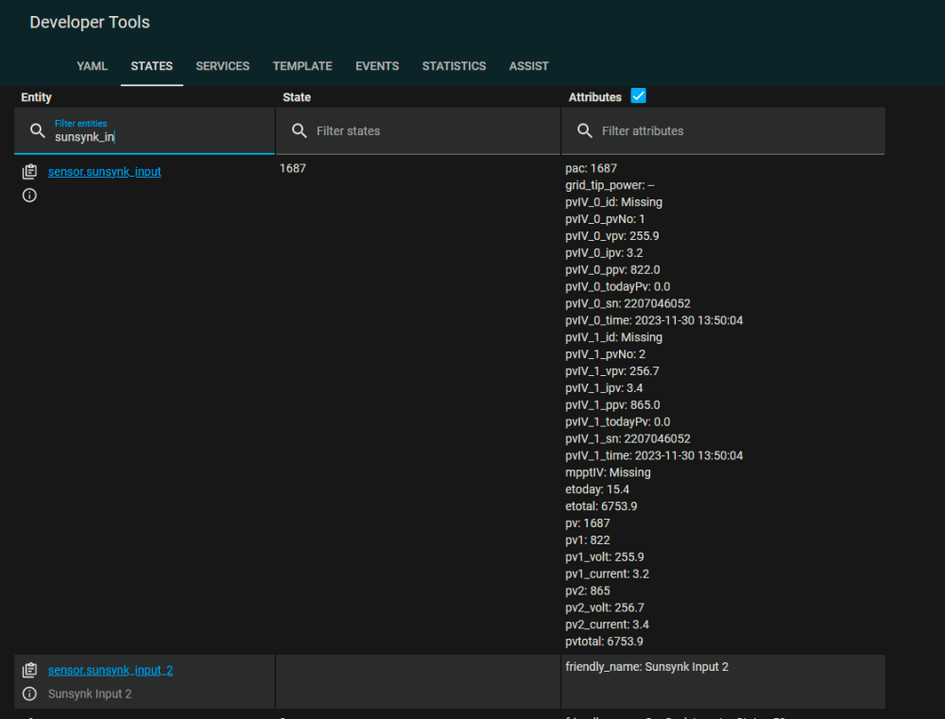Image resolution: width=945 pixels, height=719 pixels.
Task: Click the Entity column header
Action: click(x=36, y=97)
